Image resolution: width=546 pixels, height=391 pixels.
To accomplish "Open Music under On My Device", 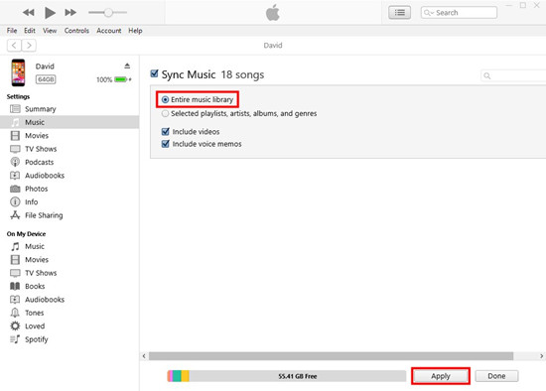I will pyautogui.click(x=69, y=246).
